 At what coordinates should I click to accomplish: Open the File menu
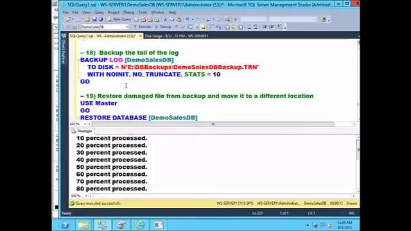click(66, 12)
